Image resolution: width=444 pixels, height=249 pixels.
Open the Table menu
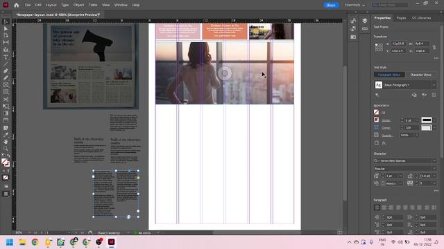pos(93,5)
